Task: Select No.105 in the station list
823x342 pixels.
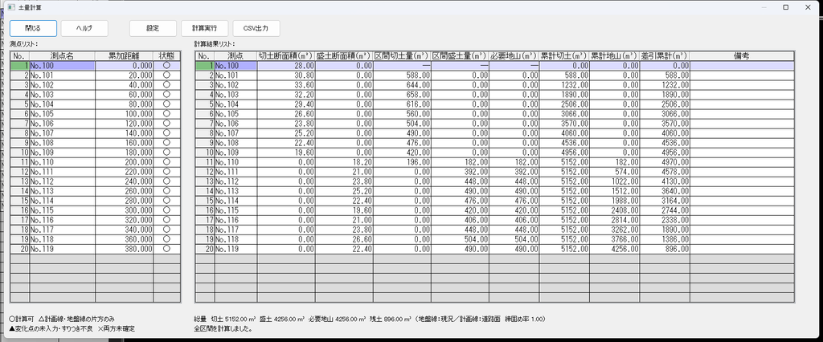Action: [62, 113]
